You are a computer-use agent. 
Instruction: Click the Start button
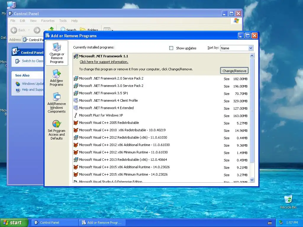(14, 223)
